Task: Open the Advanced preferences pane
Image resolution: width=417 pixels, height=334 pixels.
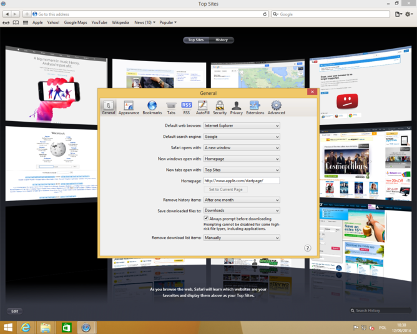Action: pos(277,108)
